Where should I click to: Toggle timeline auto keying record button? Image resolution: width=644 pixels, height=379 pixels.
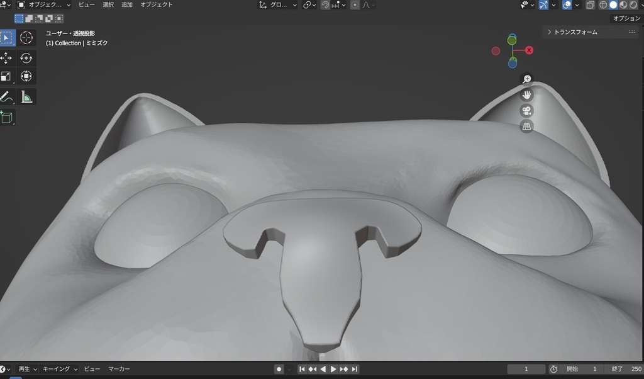tap(279, 369)
